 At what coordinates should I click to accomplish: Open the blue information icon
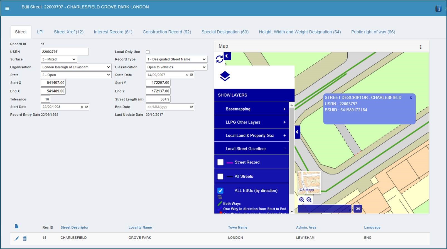438,9
